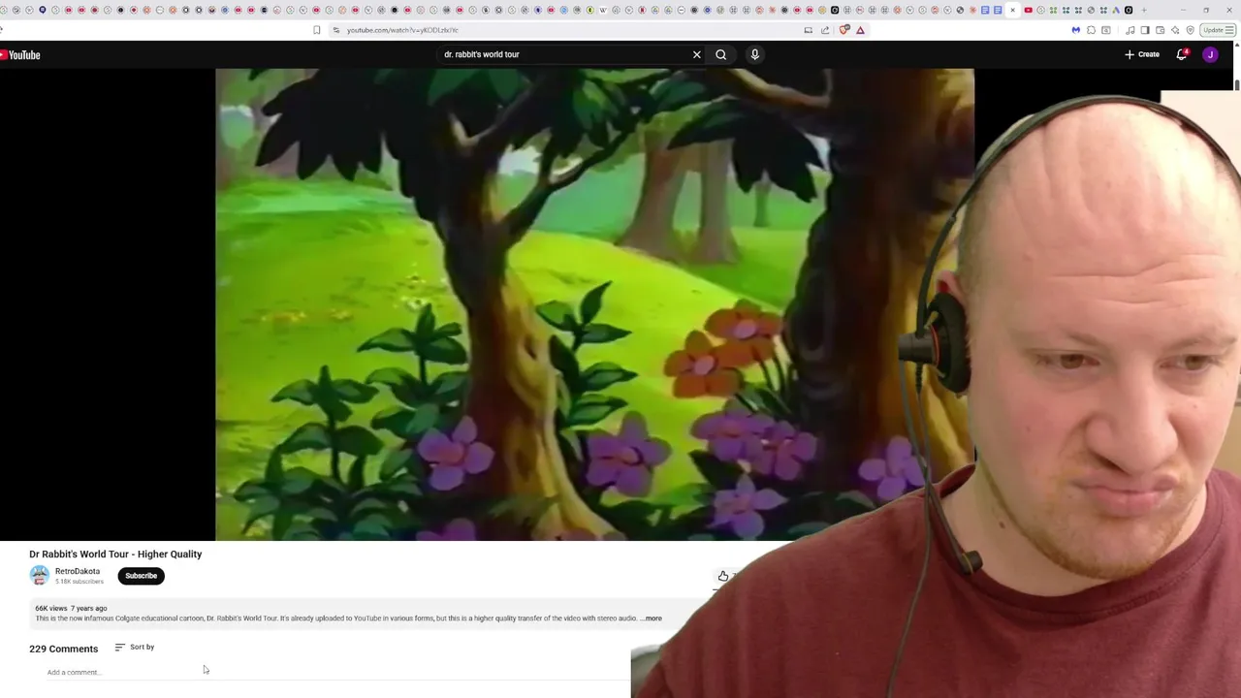Screen dimensions: 1241x698
Task: Open a new browser tab with plus
Action: pyautogui.click(x=1144, y=10)
